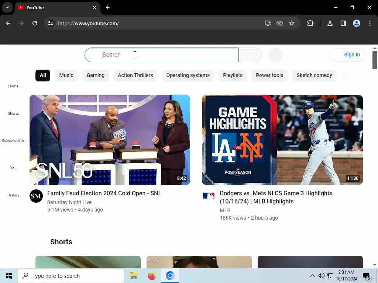Open the Chrome Labs flask icon

point(330,23)
